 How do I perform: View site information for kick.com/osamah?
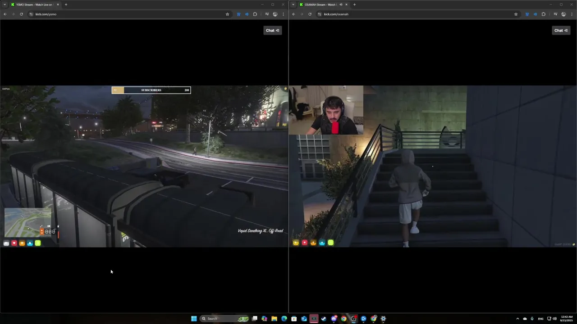tap(320, 14)
